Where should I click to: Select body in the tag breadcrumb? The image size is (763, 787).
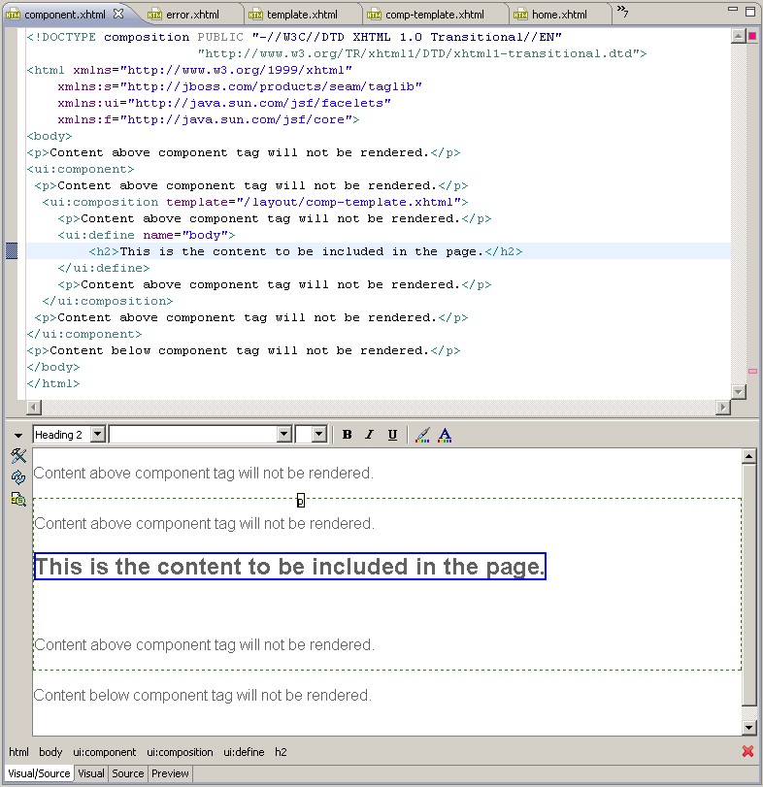coord(50,752)
